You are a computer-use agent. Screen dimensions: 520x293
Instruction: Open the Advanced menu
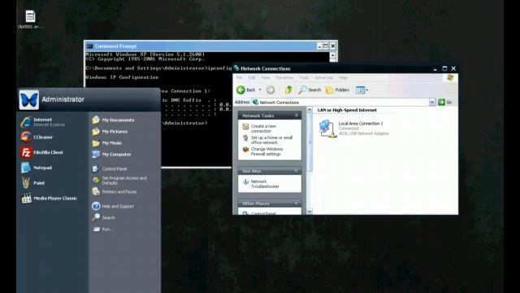point(324,78)
